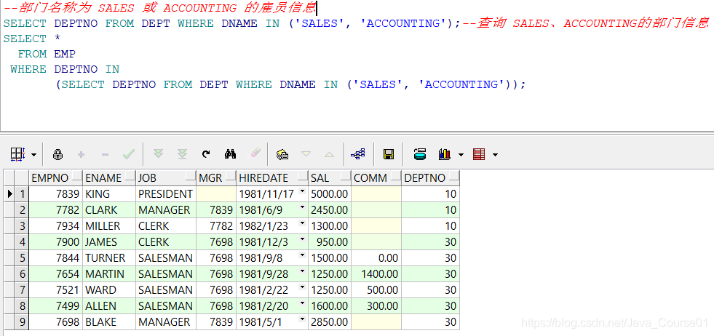Image resolution: width=714 pixels, height=336 pixels.
Task: Place cursor on FROM EMP line
Action: [x=47, y=54]
